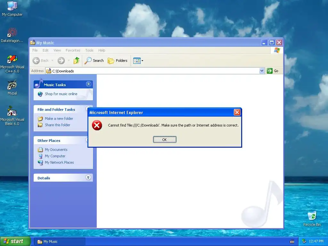
Task: Click the Share this folder icon
Action: 40,125
